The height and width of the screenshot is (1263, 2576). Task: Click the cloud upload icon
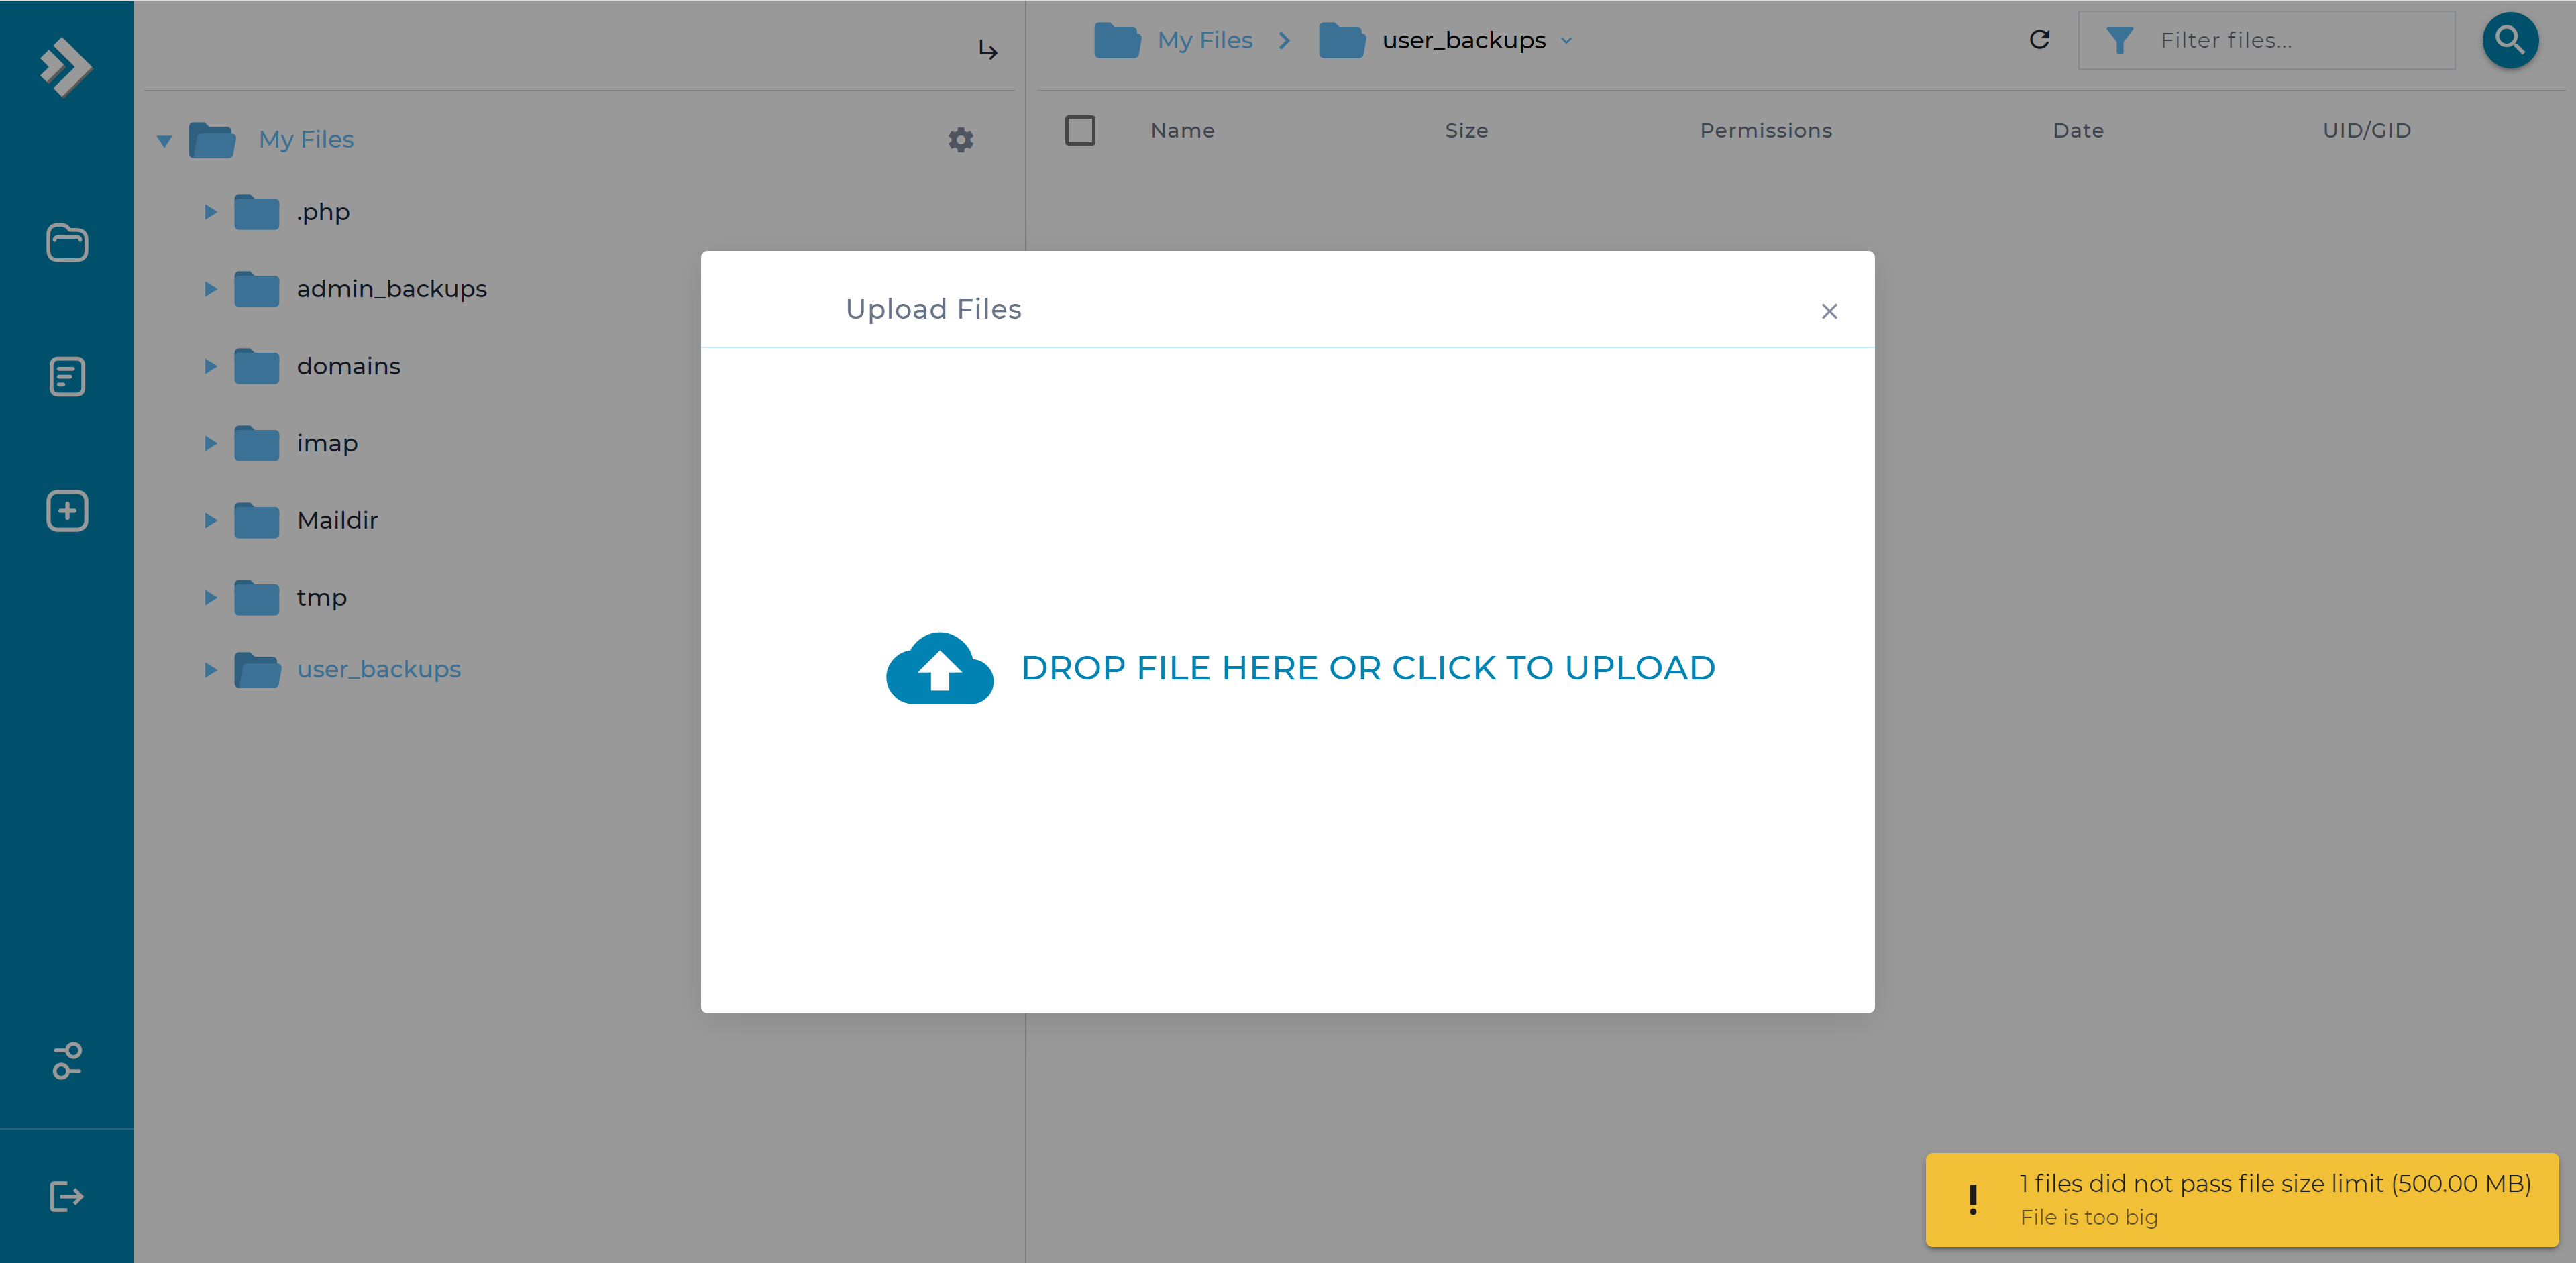[x=940, y=668]
